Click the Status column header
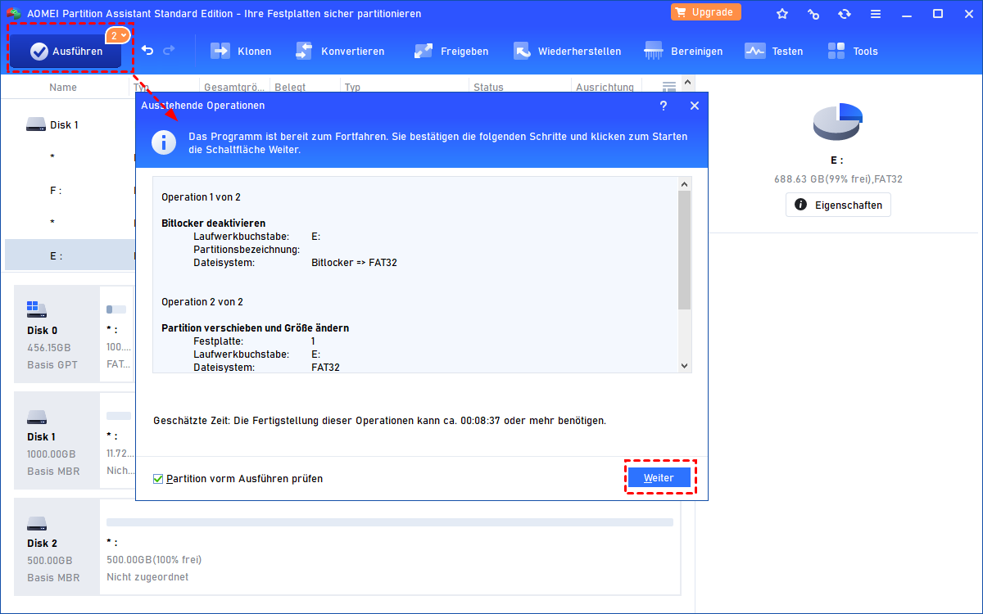This screenshot has width=983, height=614. tap(488, 87)
